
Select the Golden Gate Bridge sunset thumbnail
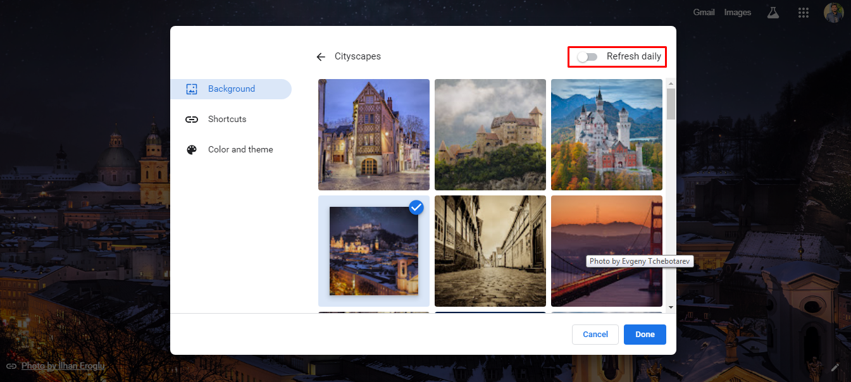(x=607, y=251)
